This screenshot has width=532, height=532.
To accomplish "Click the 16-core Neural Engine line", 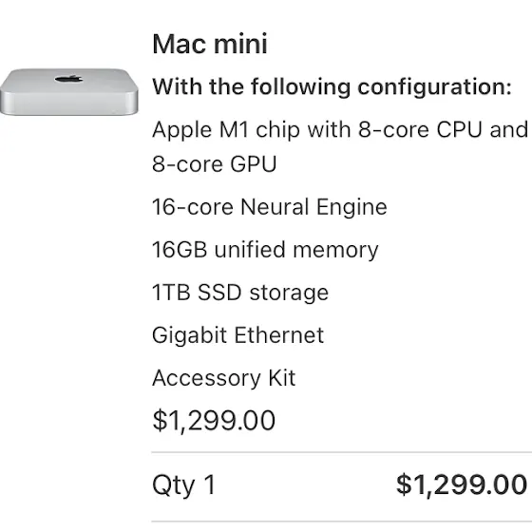I will point(270,207).
